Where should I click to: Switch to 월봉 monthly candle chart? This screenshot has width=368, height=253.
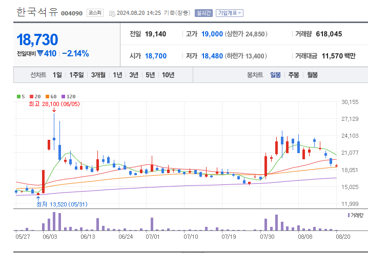tap(312, 75)
